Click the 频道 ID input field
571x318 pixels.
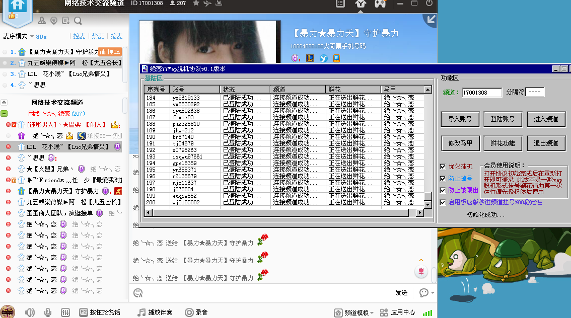tap(481, 93)
